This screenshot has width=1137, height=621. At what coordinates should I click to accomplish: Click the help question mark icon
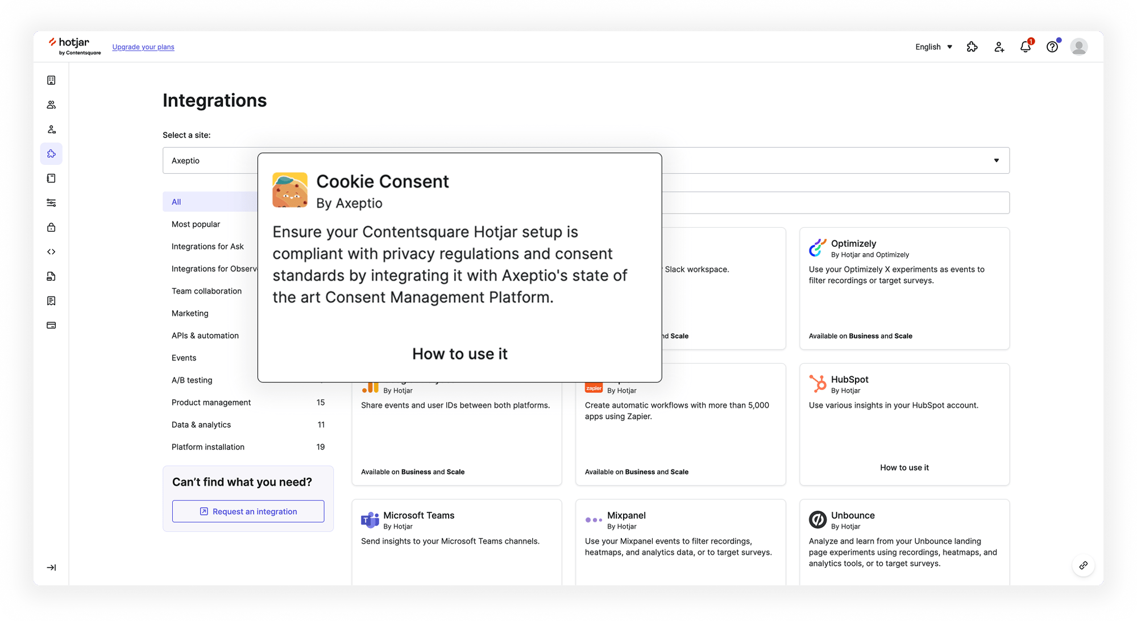click(x=1052, y=47)
